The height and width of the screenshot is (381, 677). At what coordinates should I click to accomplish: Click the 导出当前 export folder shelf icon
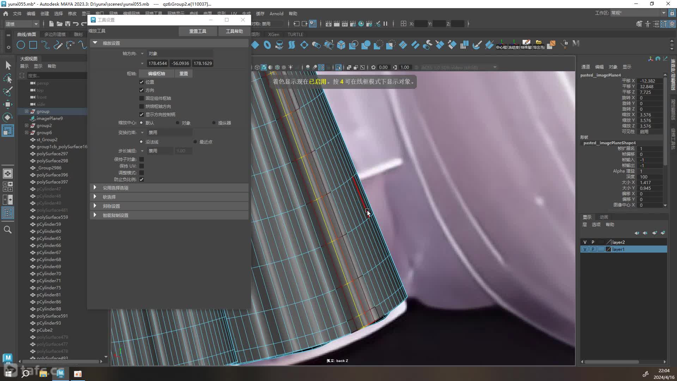tap(538, 45)
